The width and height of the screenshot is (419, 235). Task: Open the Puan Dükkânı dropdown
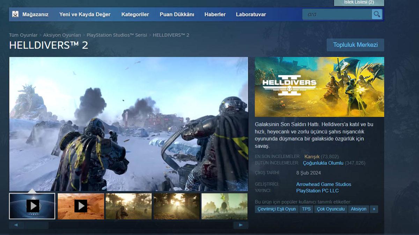[177, 14]
